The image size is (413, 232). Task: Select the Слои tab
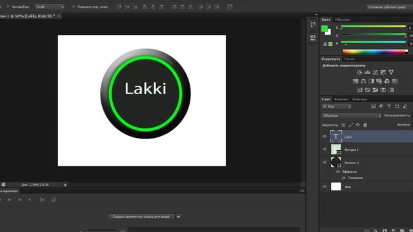click(326, 99)
